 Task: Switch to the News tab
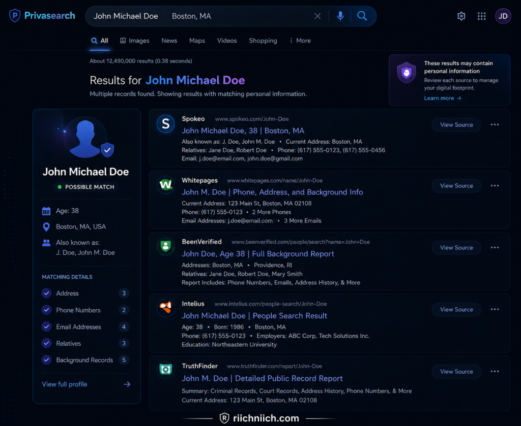(x=169, y=41)
